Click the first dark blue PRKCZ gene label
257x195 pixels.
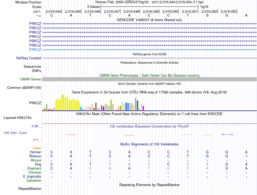tap(35, 24)
